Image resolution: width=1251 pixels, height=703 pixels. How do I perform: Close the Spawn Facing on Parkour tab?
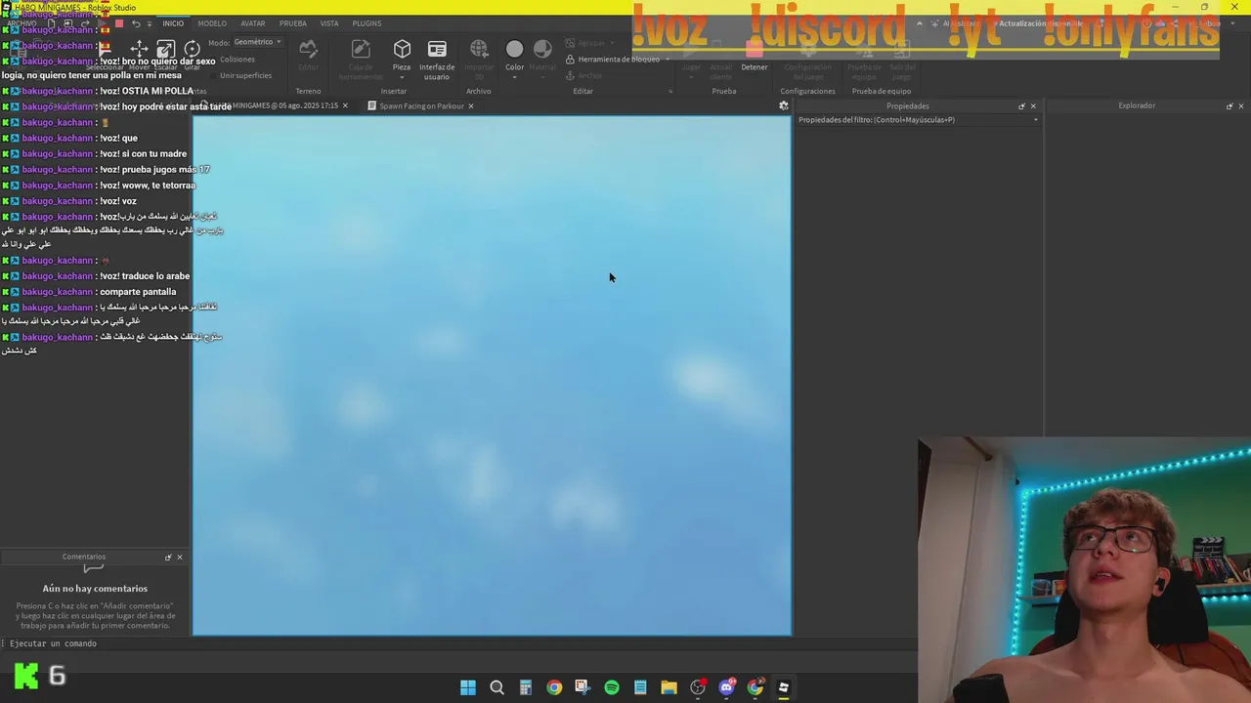click(x=471, y=105)
